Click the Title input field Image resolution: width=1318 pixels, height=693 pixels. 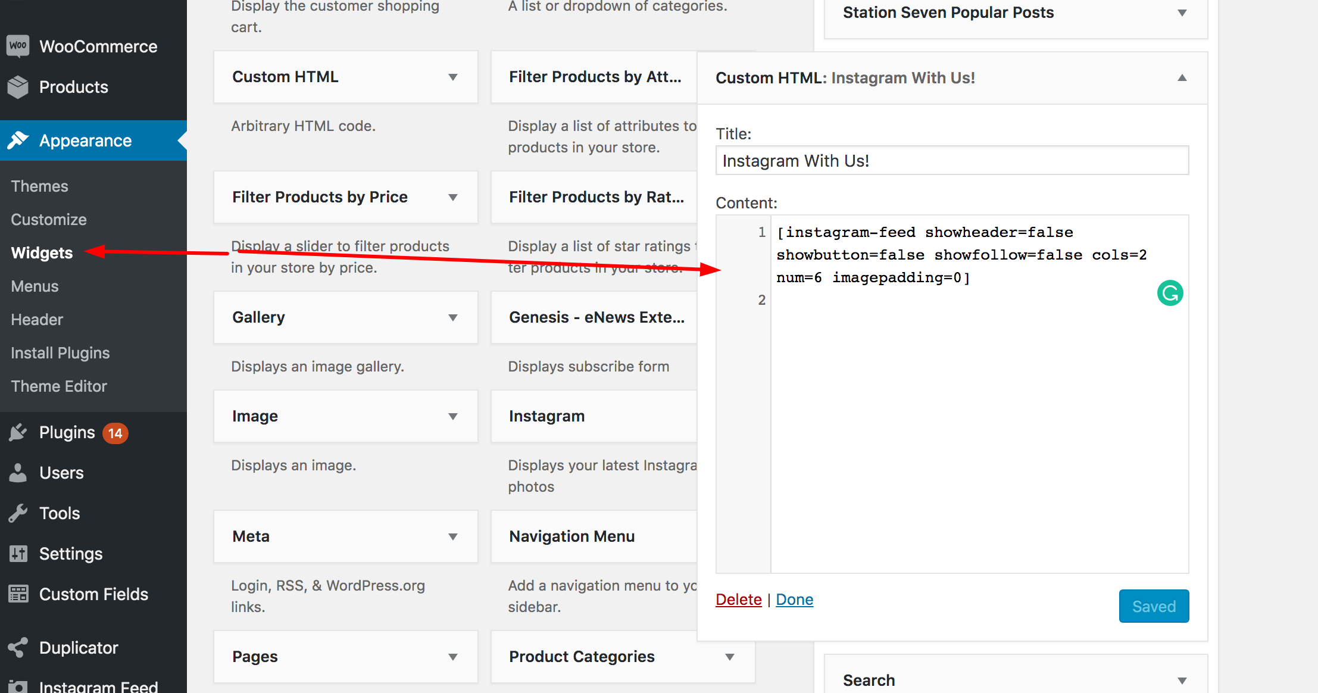tap(952, 161)
